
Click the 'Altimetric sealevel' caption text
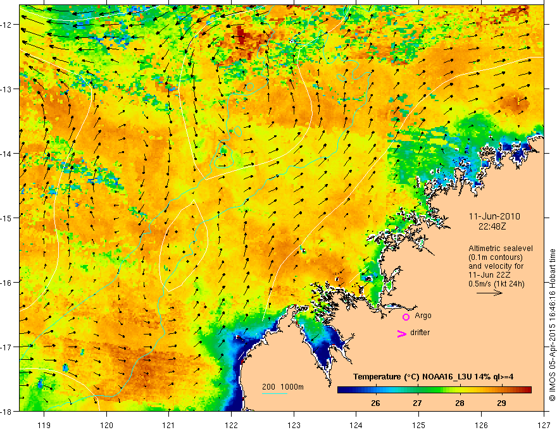click(501, 249)
